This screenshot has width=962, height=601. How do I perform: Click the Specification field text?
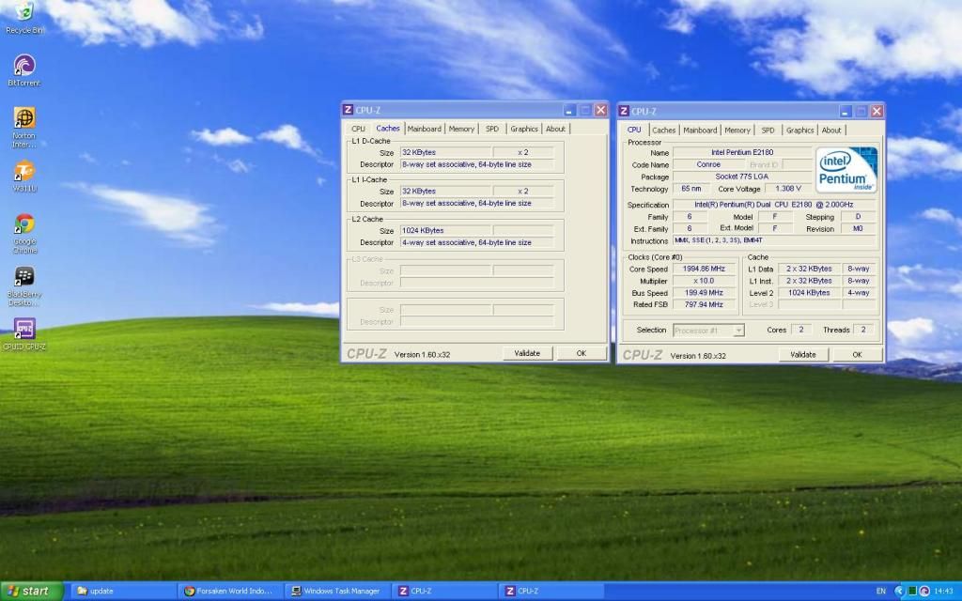click(774, 204)
